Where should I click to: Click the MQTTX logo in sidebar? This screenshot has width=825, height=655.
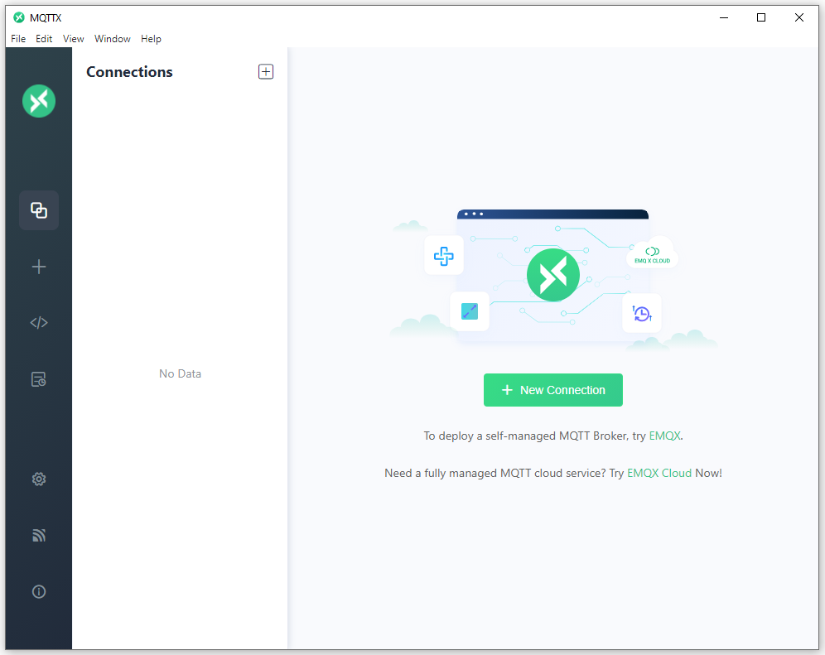tap(38, 101)
